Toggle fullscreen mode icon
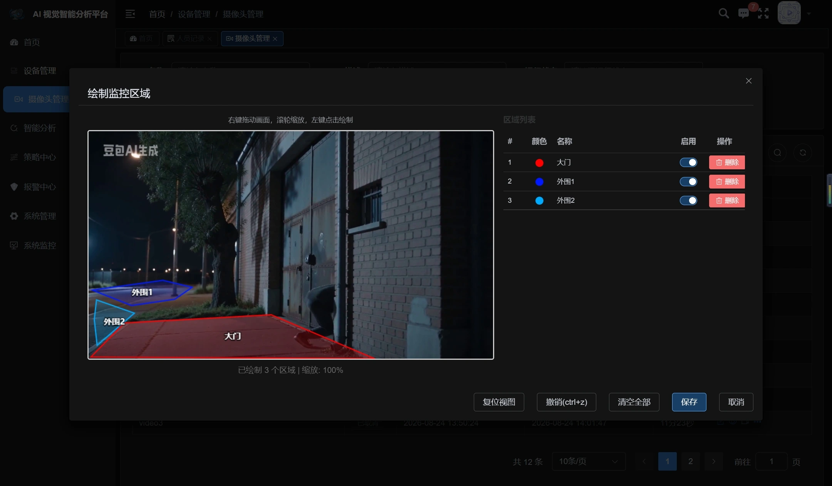 pos(763,13)
